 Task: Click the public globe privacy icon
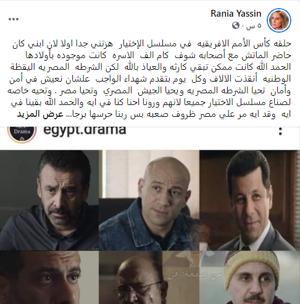(x=236, y=25)
